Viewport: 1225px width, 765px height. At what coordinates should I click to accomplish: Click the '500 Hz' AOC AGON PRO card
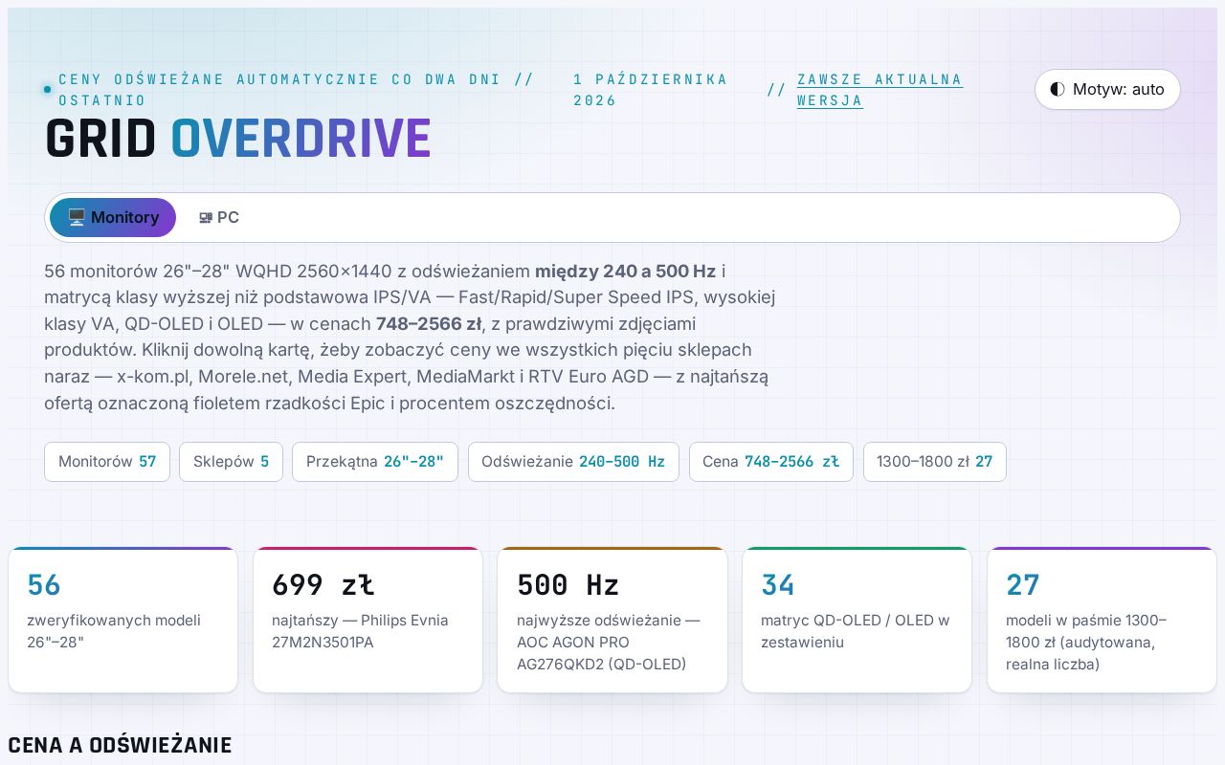612,620
